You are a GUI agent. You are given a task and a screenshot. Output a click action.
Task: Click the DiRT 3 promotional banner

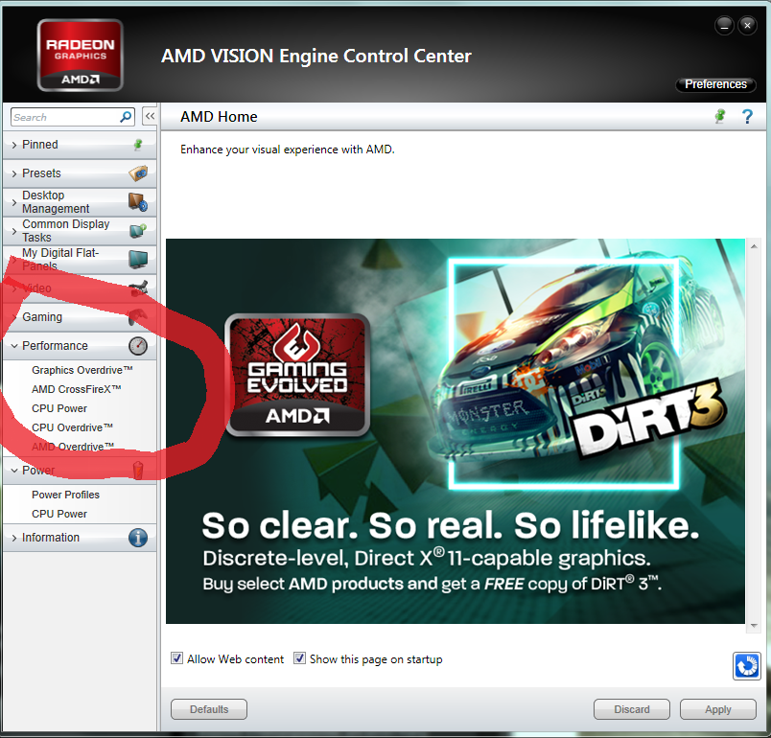coord(456,431)
